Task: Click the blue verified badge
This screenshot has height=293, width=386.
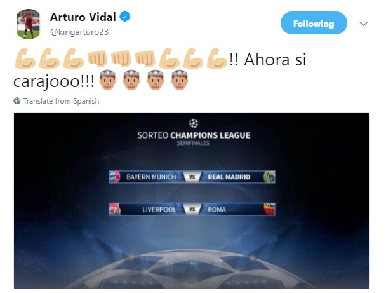Action: [x=125, y=17]
